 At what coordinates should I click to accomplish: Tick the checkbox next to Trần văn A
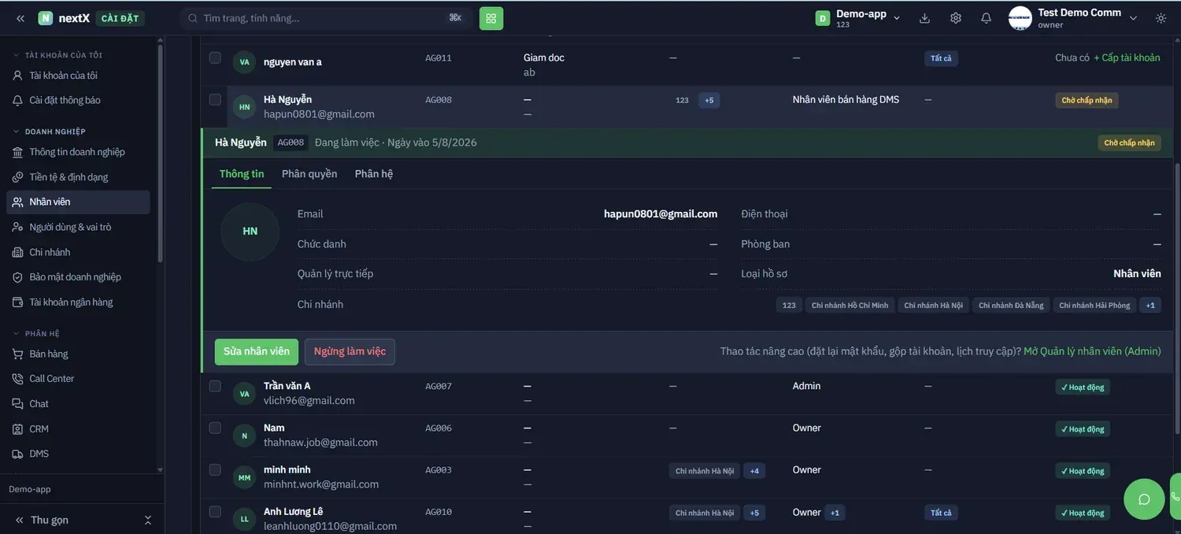[x=215, y=386]
